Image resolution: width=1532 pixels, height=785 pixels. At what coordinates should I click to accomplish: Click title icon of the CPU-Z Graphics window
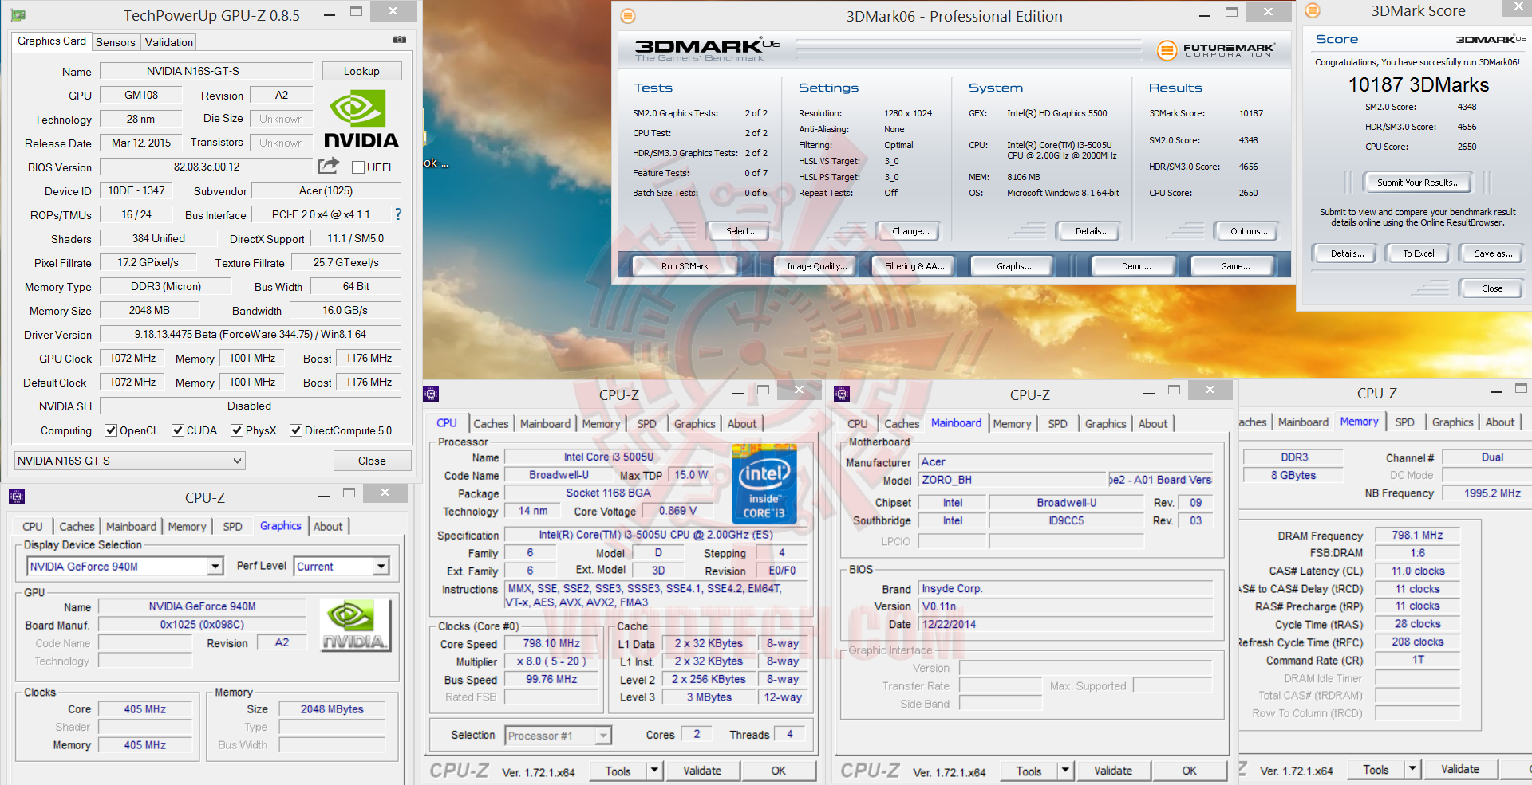click(x=17, y=497)
